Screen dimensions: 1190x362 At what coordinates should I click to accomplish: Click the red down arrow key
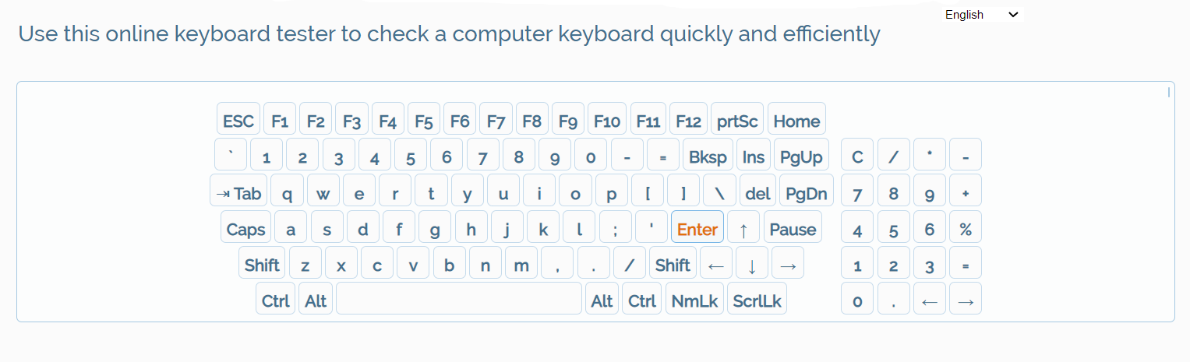tap(751, 265)
